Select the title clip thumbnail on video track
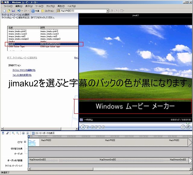The image size is (193, 175). [34, 143]
